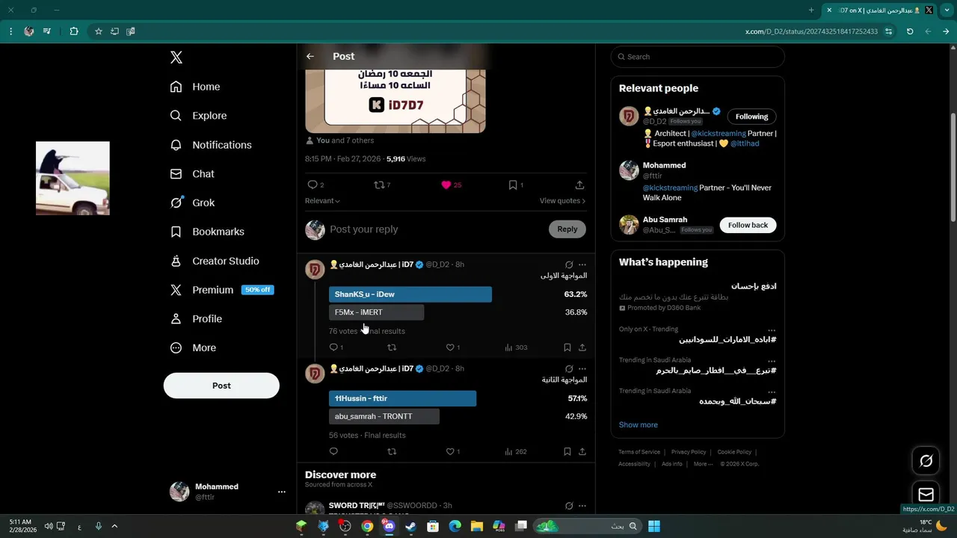Open @kickstreaming link in Mohammed's bio

[670, 188]
